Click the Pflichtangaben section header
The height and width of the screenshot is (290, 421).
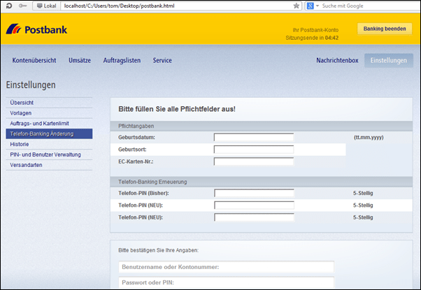point(262,126)
